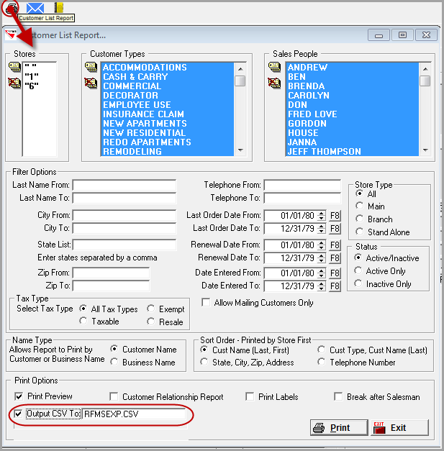This screenshot has height=451, width=444.
Task: Click the Date Entered From spinner
Action: click(322, 273)
